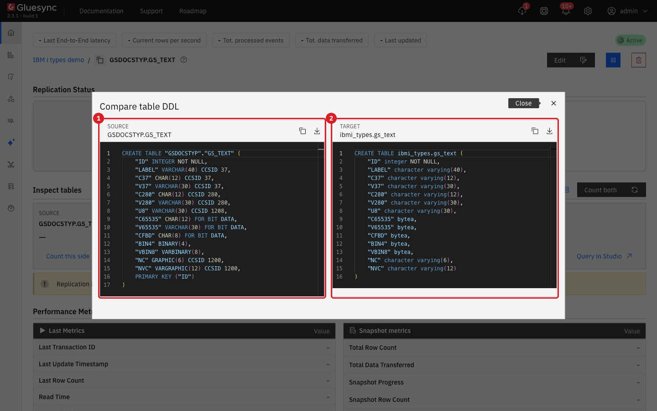Click the copy icon beside breadcrumb table name

tap(100, 60)
